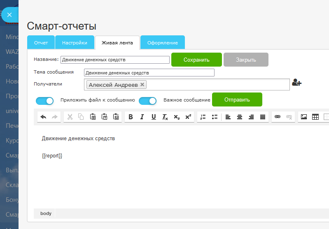
Task: Switch to the Отчет tab
Action: (x=41, y=43)
